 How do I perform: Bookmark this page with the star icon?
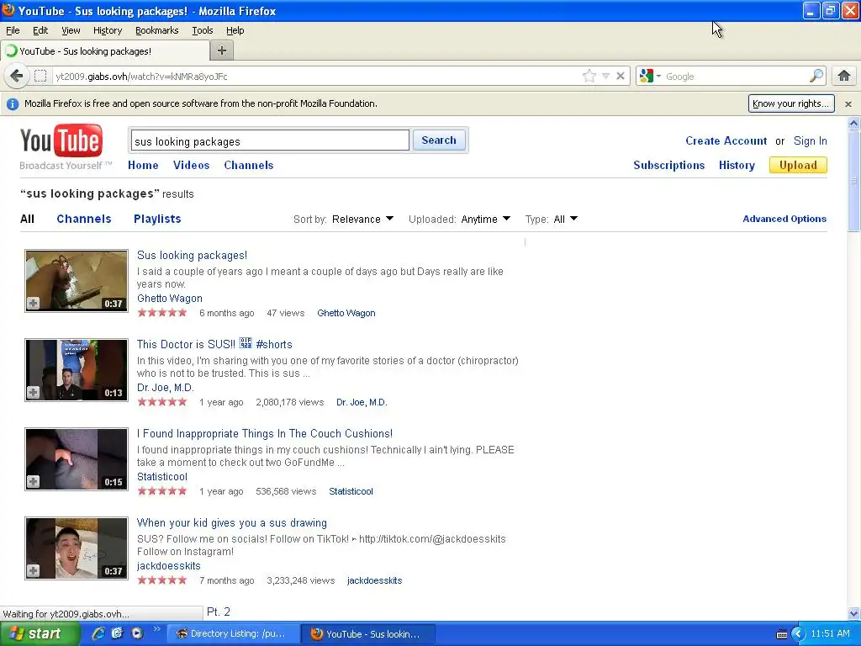point(589,76)
